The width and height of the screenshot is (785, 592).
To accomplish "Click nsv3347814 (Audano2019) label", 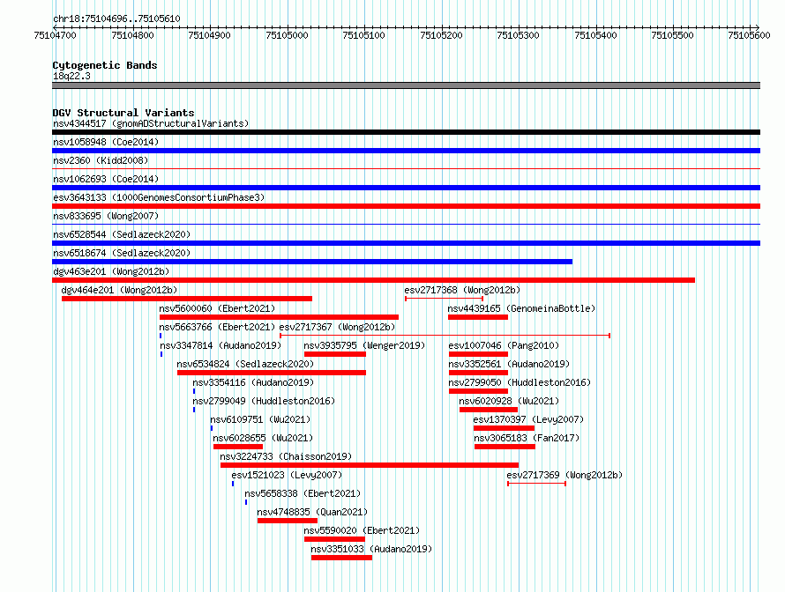I will click(x=221, y=345).
